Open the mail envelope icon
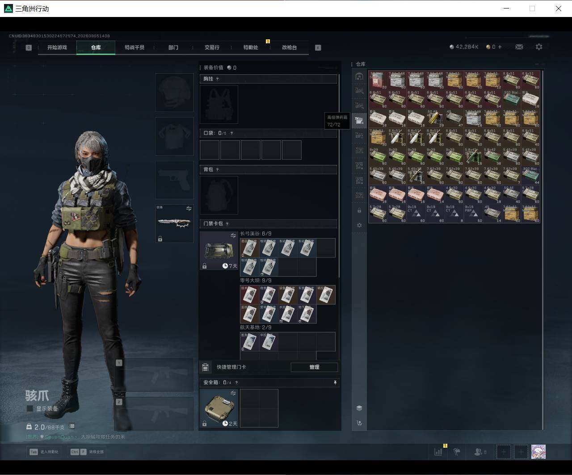Viewport: 572px width, 475px height. [x=519, y=47]
